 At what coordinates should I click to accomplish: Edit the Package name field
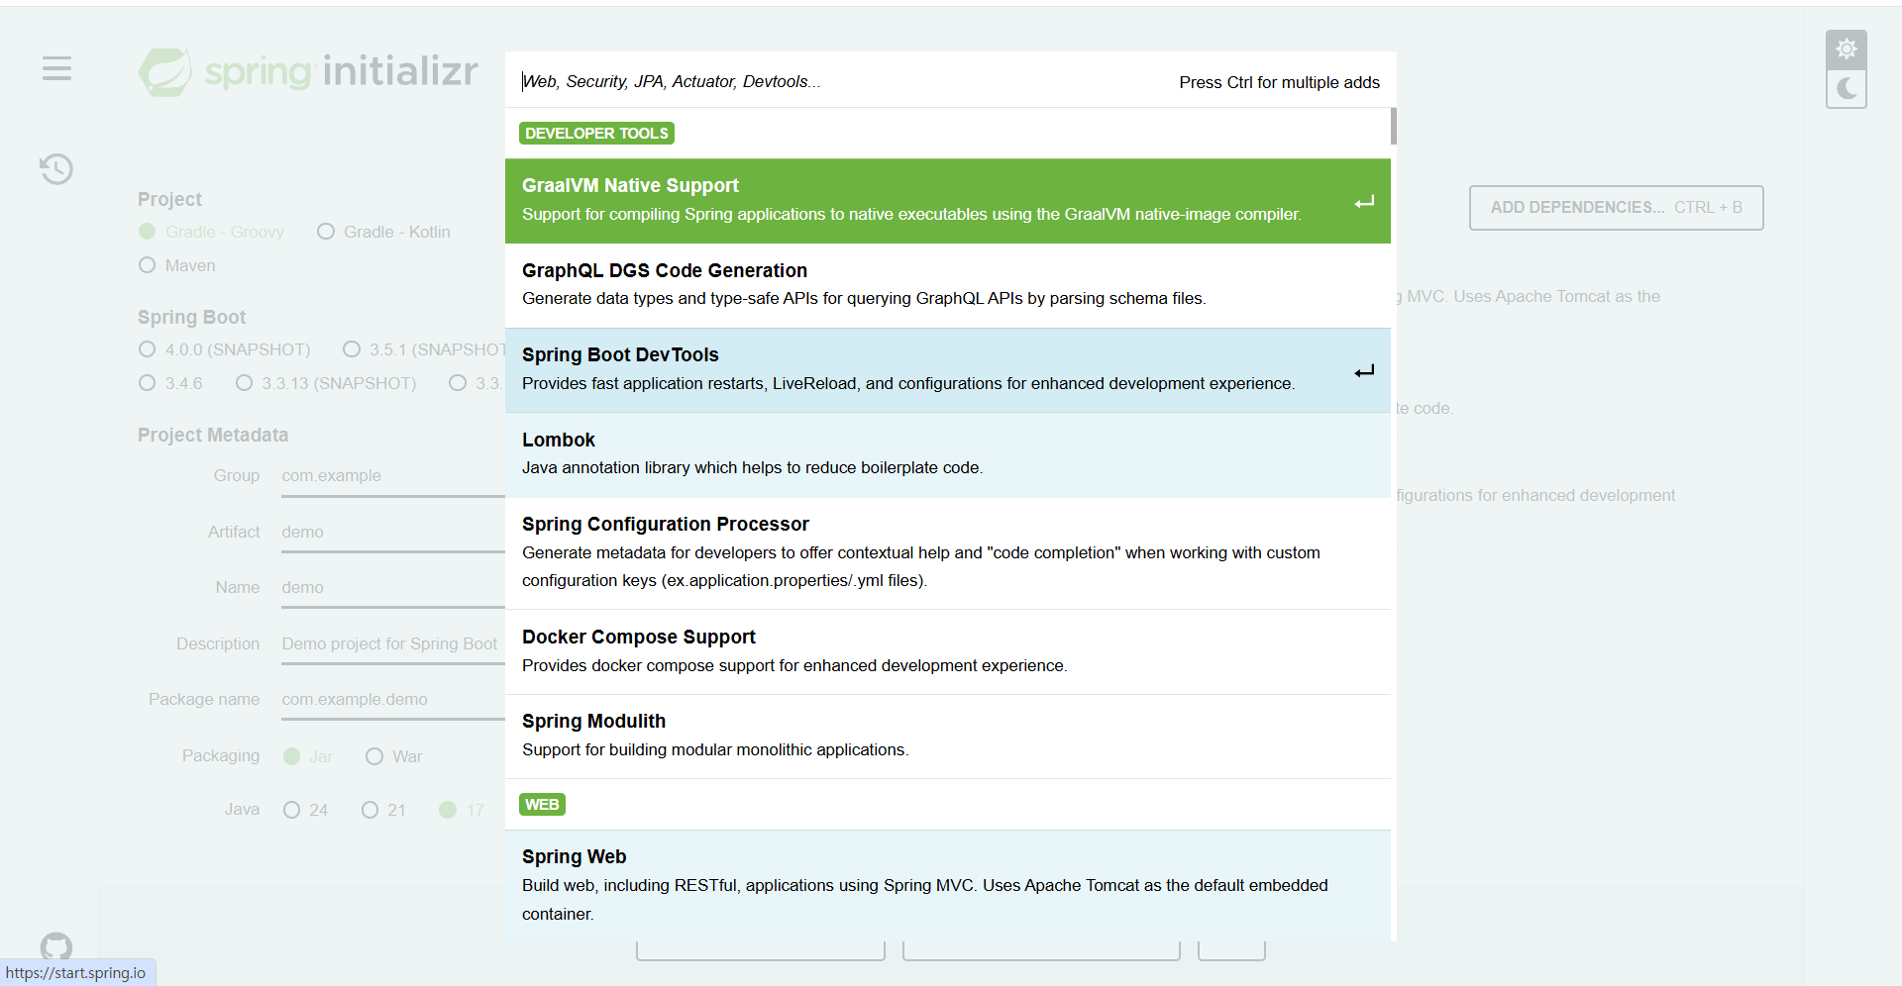pos(393,700)
